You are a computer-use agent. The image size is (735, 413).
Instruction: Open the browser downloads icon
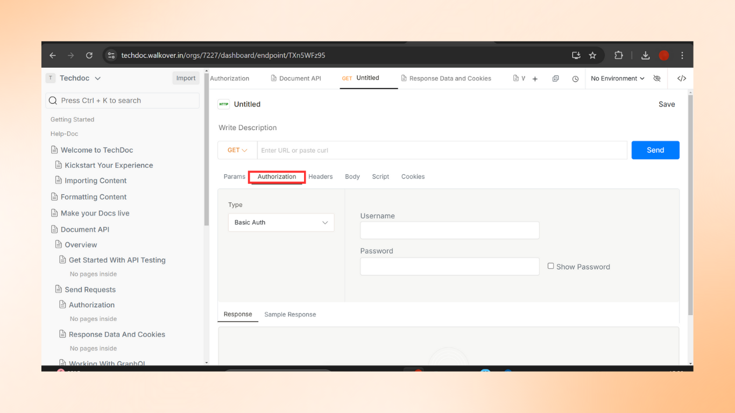coord(646,55)
